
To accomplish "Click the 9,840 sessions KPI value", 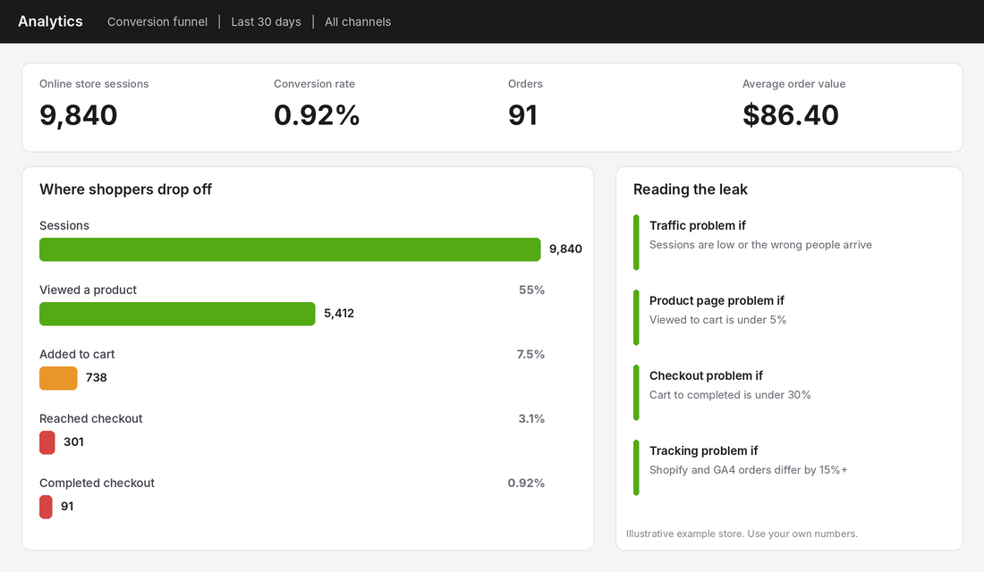I will 79,114.
